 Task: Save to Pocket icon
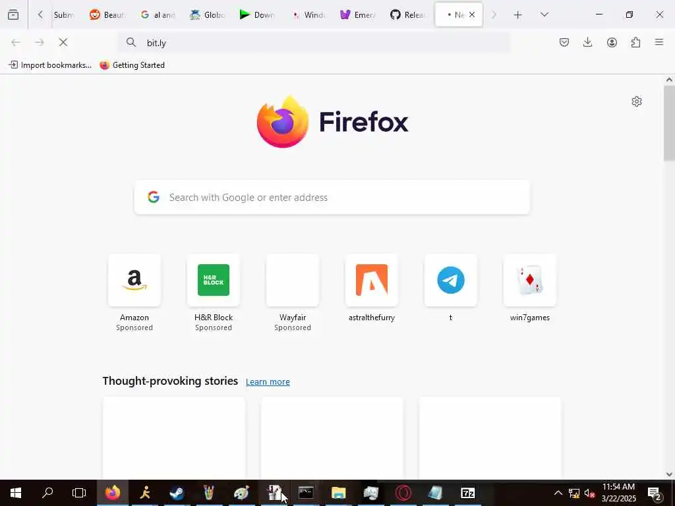[x=564, y=42]
